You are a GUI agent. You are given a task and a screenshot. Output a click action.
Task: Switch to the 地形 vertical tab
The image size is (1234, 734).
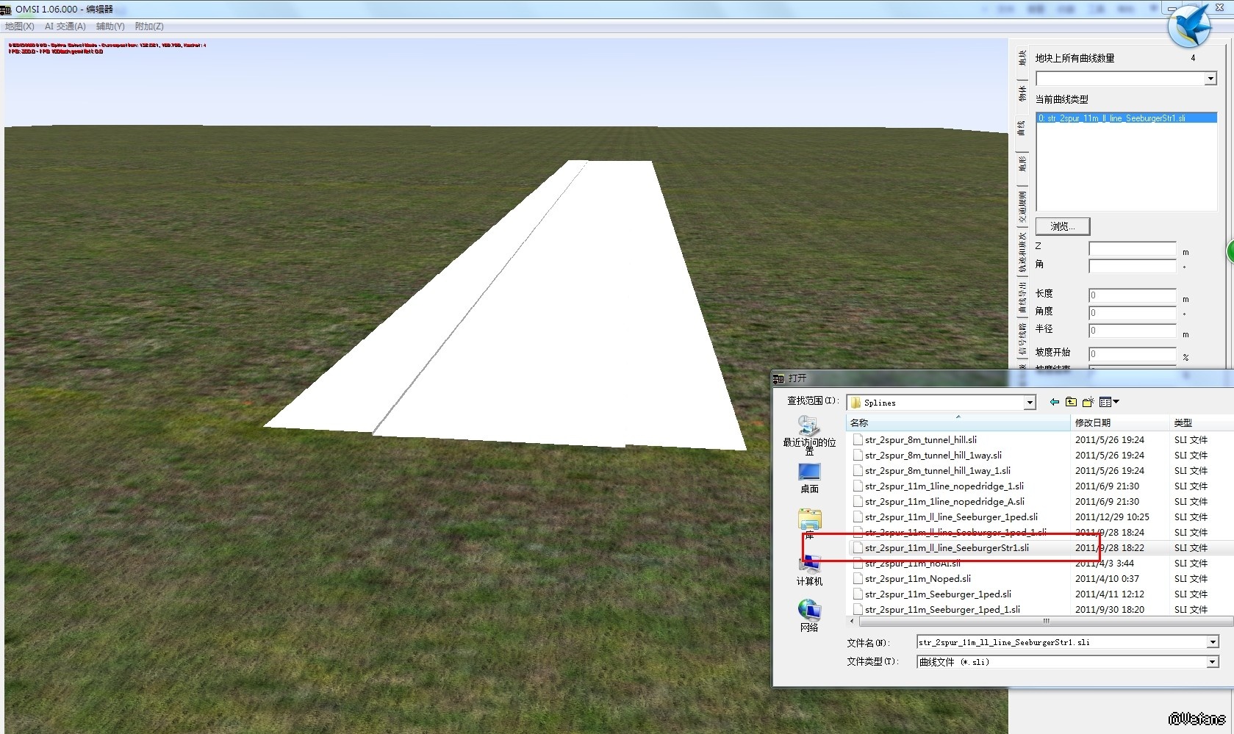point(1022,163)
